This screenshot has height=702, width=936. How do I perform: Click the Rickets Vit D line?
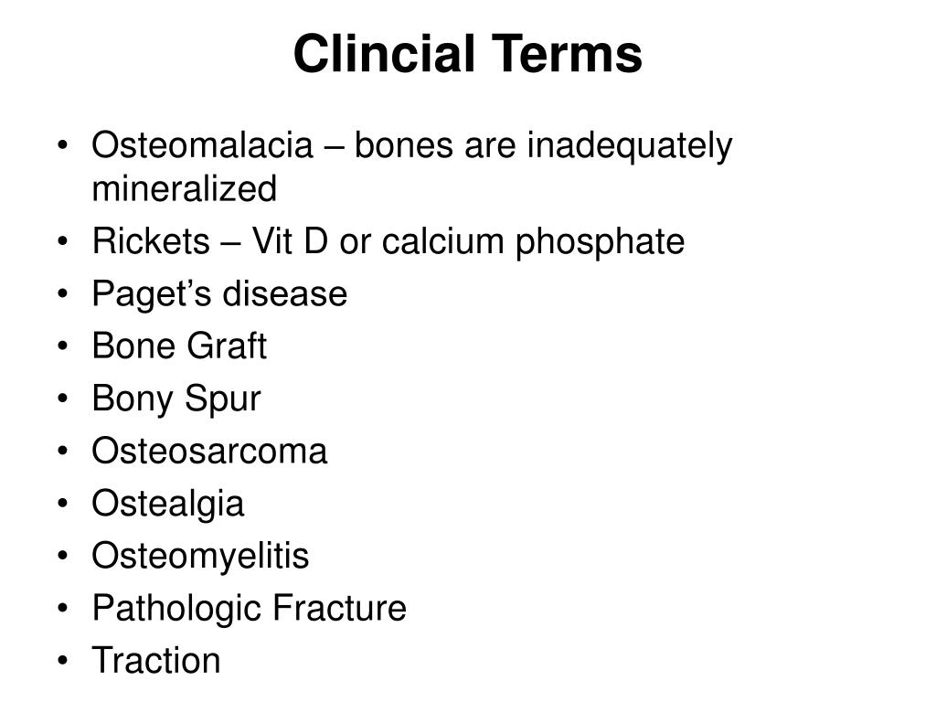[388, 241]
